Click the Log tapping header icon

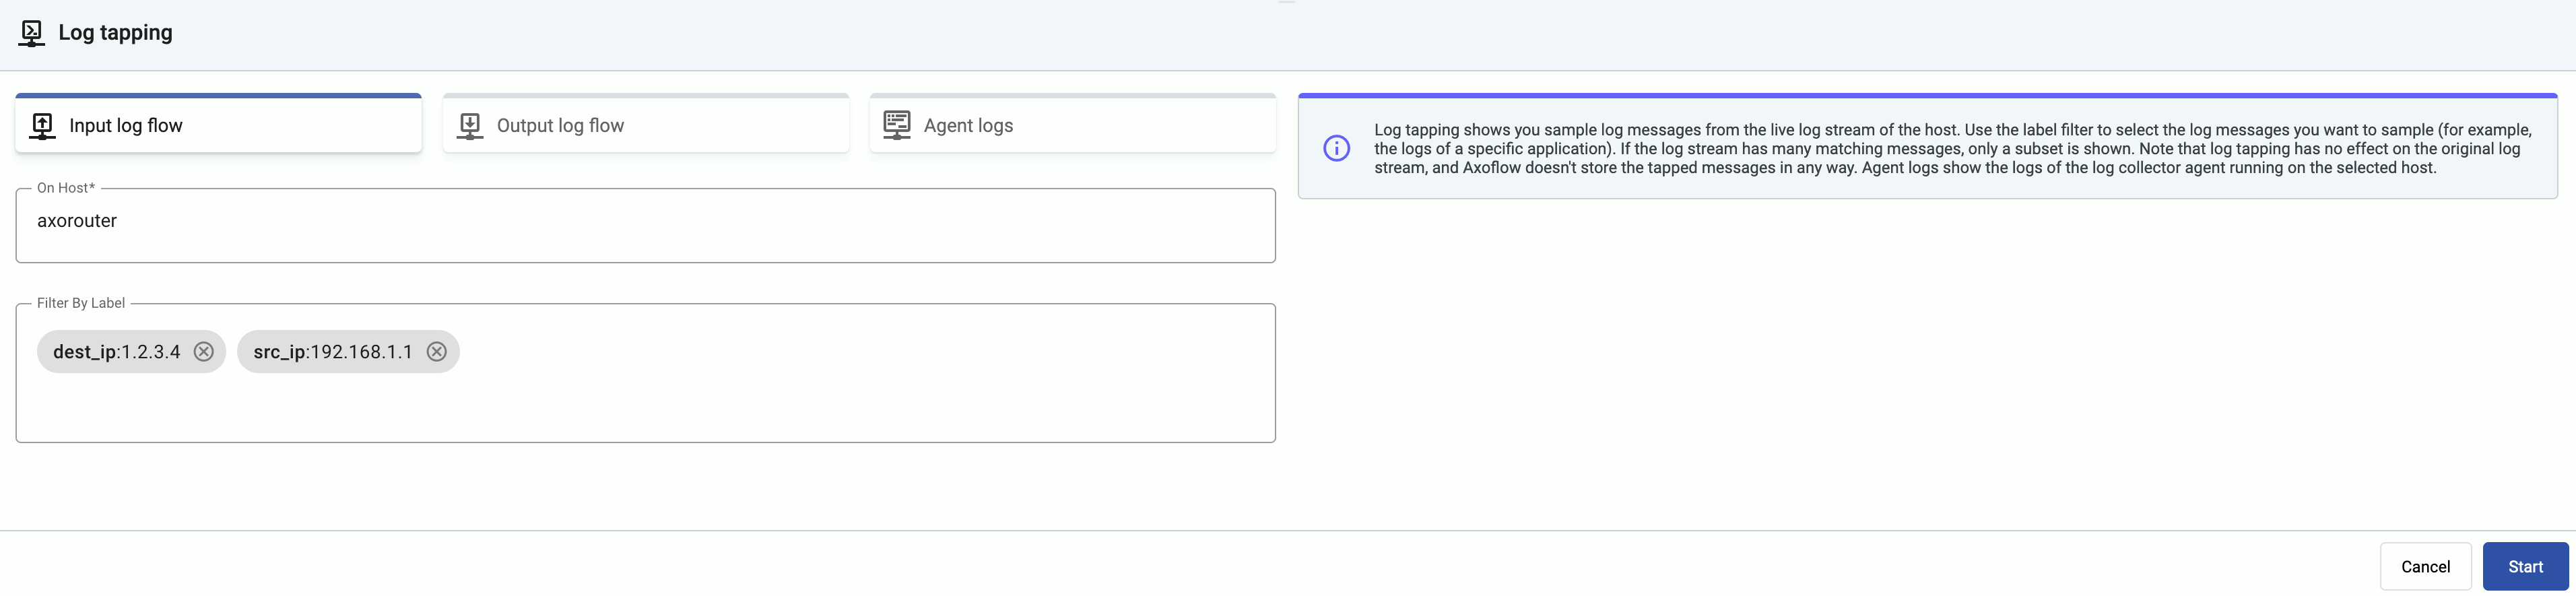31,33
